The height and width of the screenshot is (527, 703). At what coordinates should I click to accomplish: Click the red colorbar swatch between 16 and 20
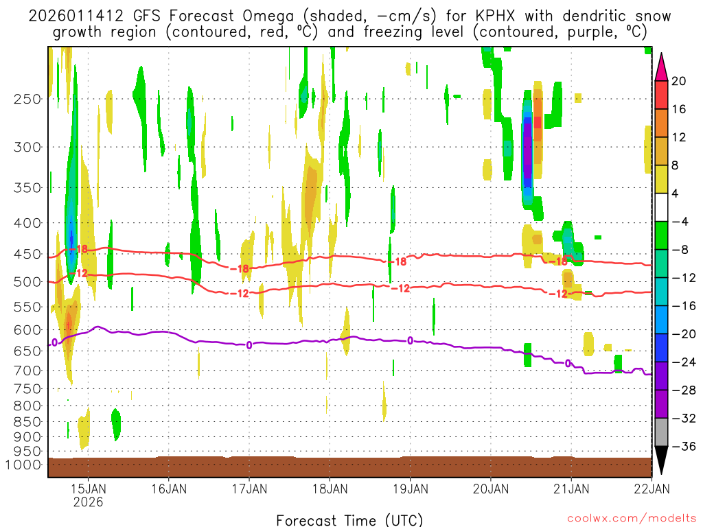661,95
